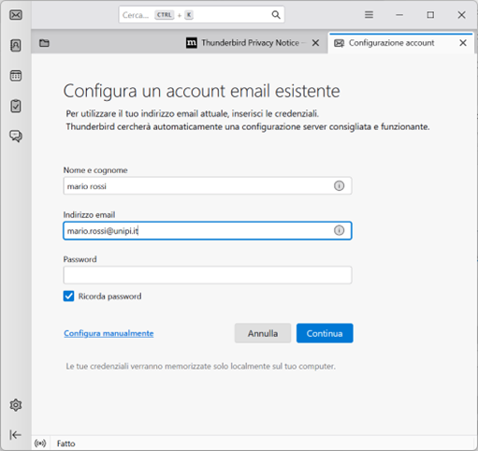The height and width of the screenshot is (451, 478).
Task: Open the hamburger application menu
Action: [x=369, y=15]
